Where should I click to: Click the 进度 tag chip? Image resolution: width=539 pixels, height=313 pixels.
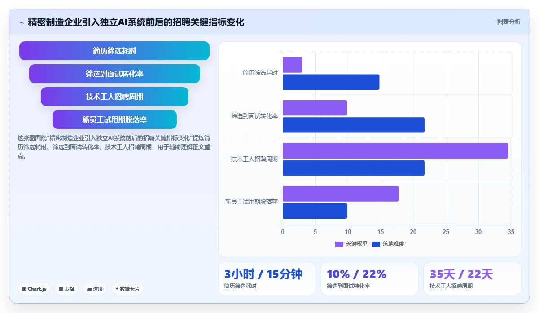[x=95, y=289]
